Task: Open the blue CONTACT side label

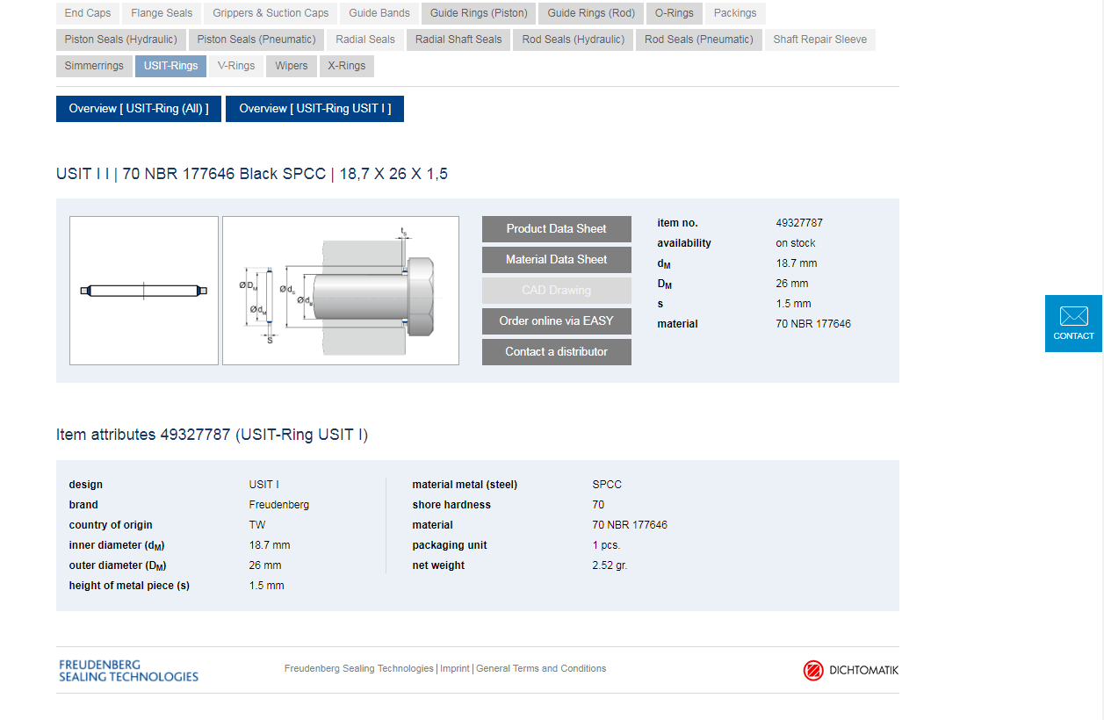Action: (x=1073, y=336)
